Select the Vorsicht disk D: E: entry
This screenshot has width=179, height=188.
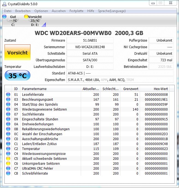click(x=35, y=21)
